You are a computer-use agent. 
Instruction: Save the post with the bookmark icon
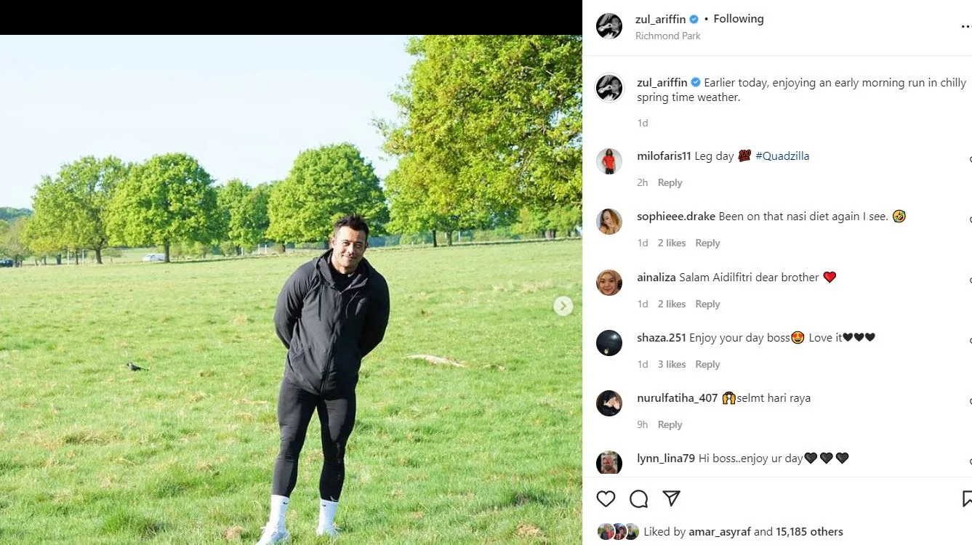pos(967,498)
